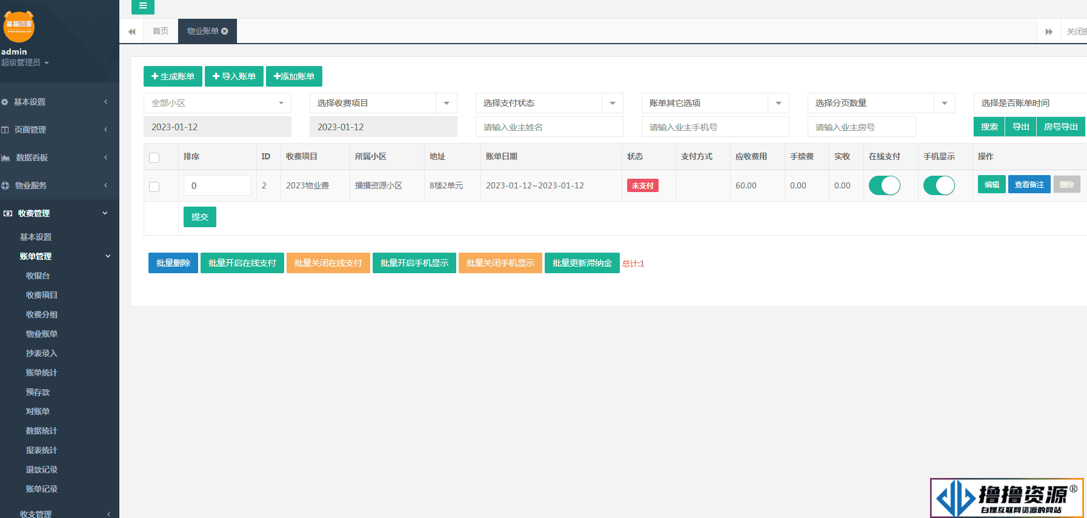Viewport: 1087px width, 518px height.
Task: Click the 页面管理 layout icon in sidebar
Action: [x=5, y=130]
